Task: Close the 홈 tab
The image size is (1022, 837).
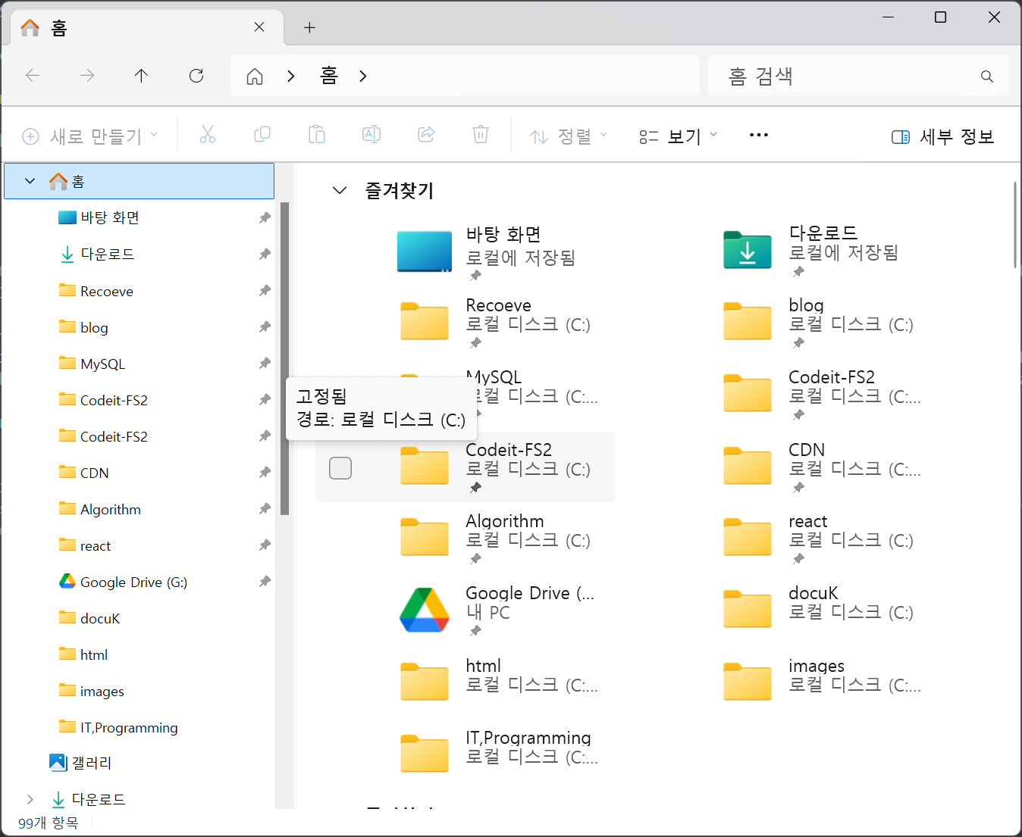Action: pyautogui.click(x=259, y=27)
